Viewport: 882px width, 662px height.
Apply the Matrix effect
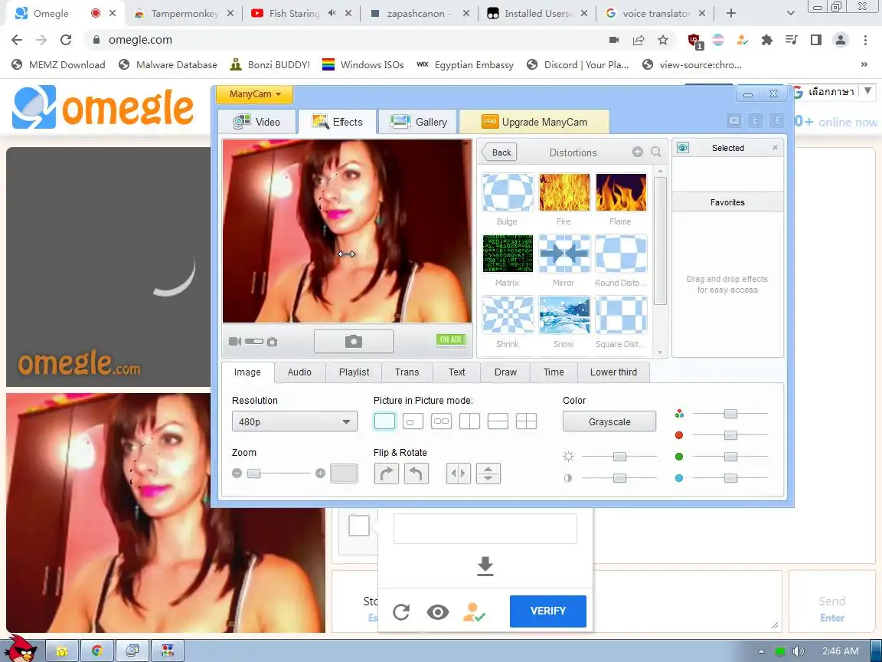508,254
